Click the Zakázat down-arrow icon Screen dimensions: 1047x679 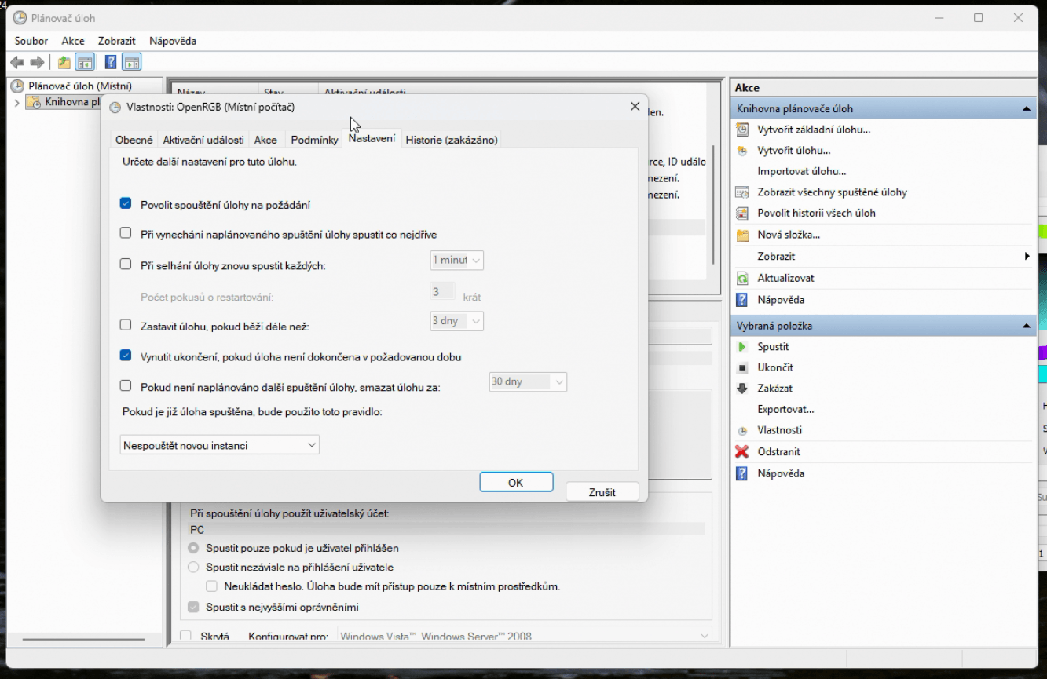click(741, 389)
